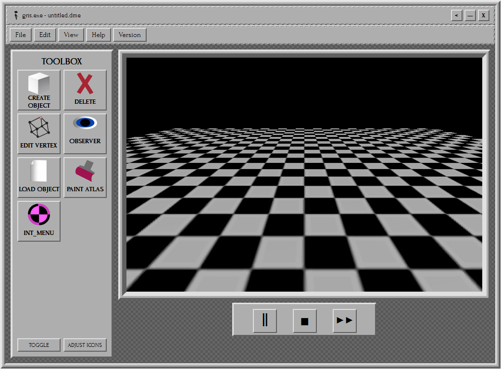
Task: Choose the Load Object document icon
Action: tap(39, 177)
